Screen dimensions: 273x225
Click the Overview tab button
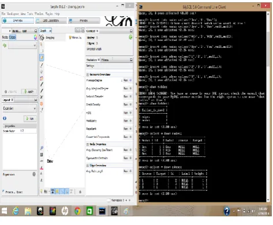click(18, 21)
